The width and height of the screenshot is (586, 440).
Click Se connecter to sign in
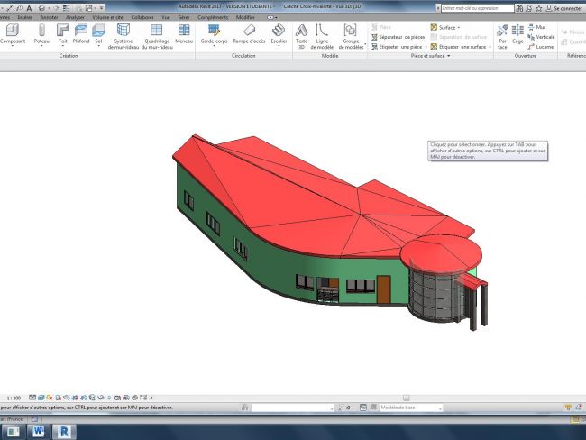pyautogui.click(x=564, y=7)
